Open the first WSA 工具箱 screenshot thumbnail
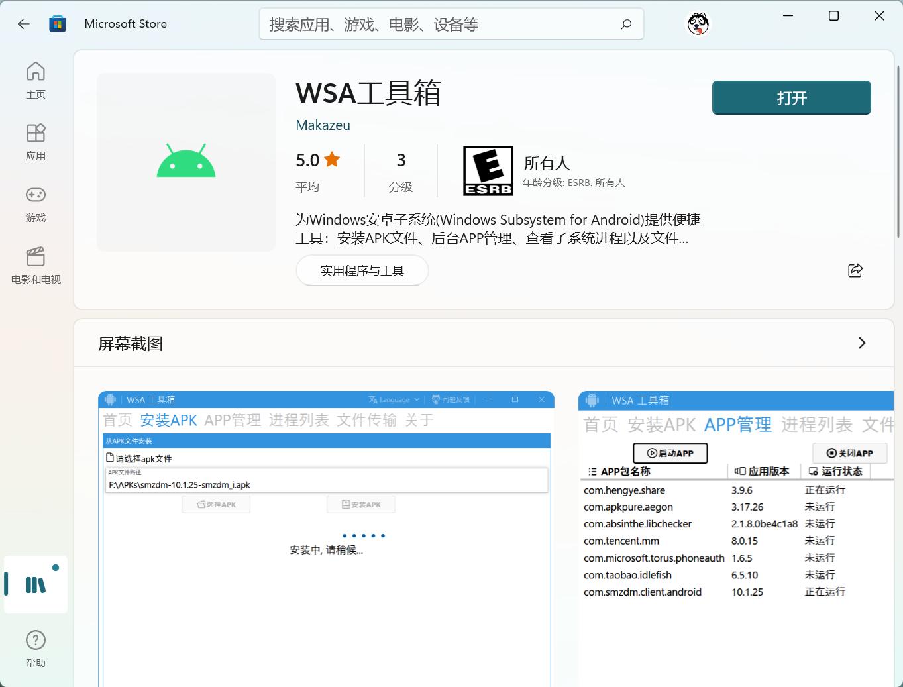Screen dimensions: 903x687 pos(326,537)
